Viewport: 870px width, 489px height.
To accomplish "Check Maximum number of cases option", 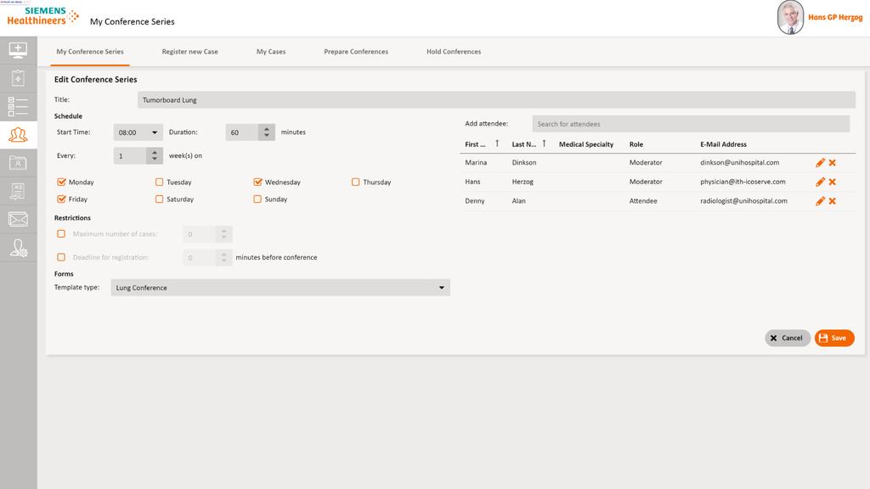I will (61, 233).
